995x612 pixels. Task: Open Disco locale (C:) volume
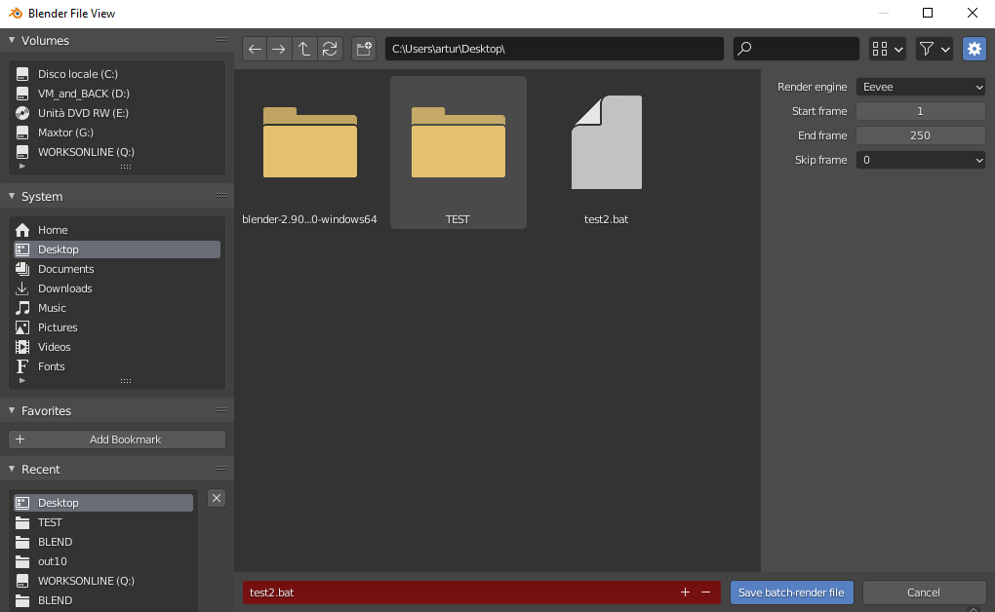pyautogui.click(x=117, y=74)
